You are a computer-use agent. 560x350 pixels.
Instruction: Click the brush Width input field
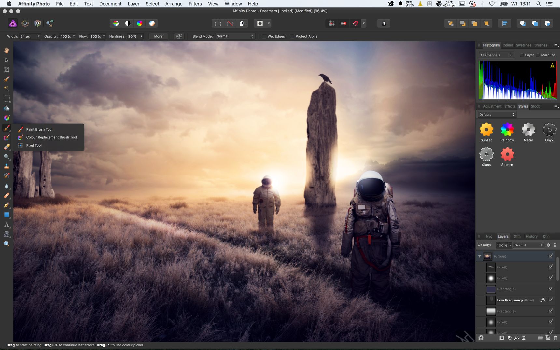click(x=30, y=36)
